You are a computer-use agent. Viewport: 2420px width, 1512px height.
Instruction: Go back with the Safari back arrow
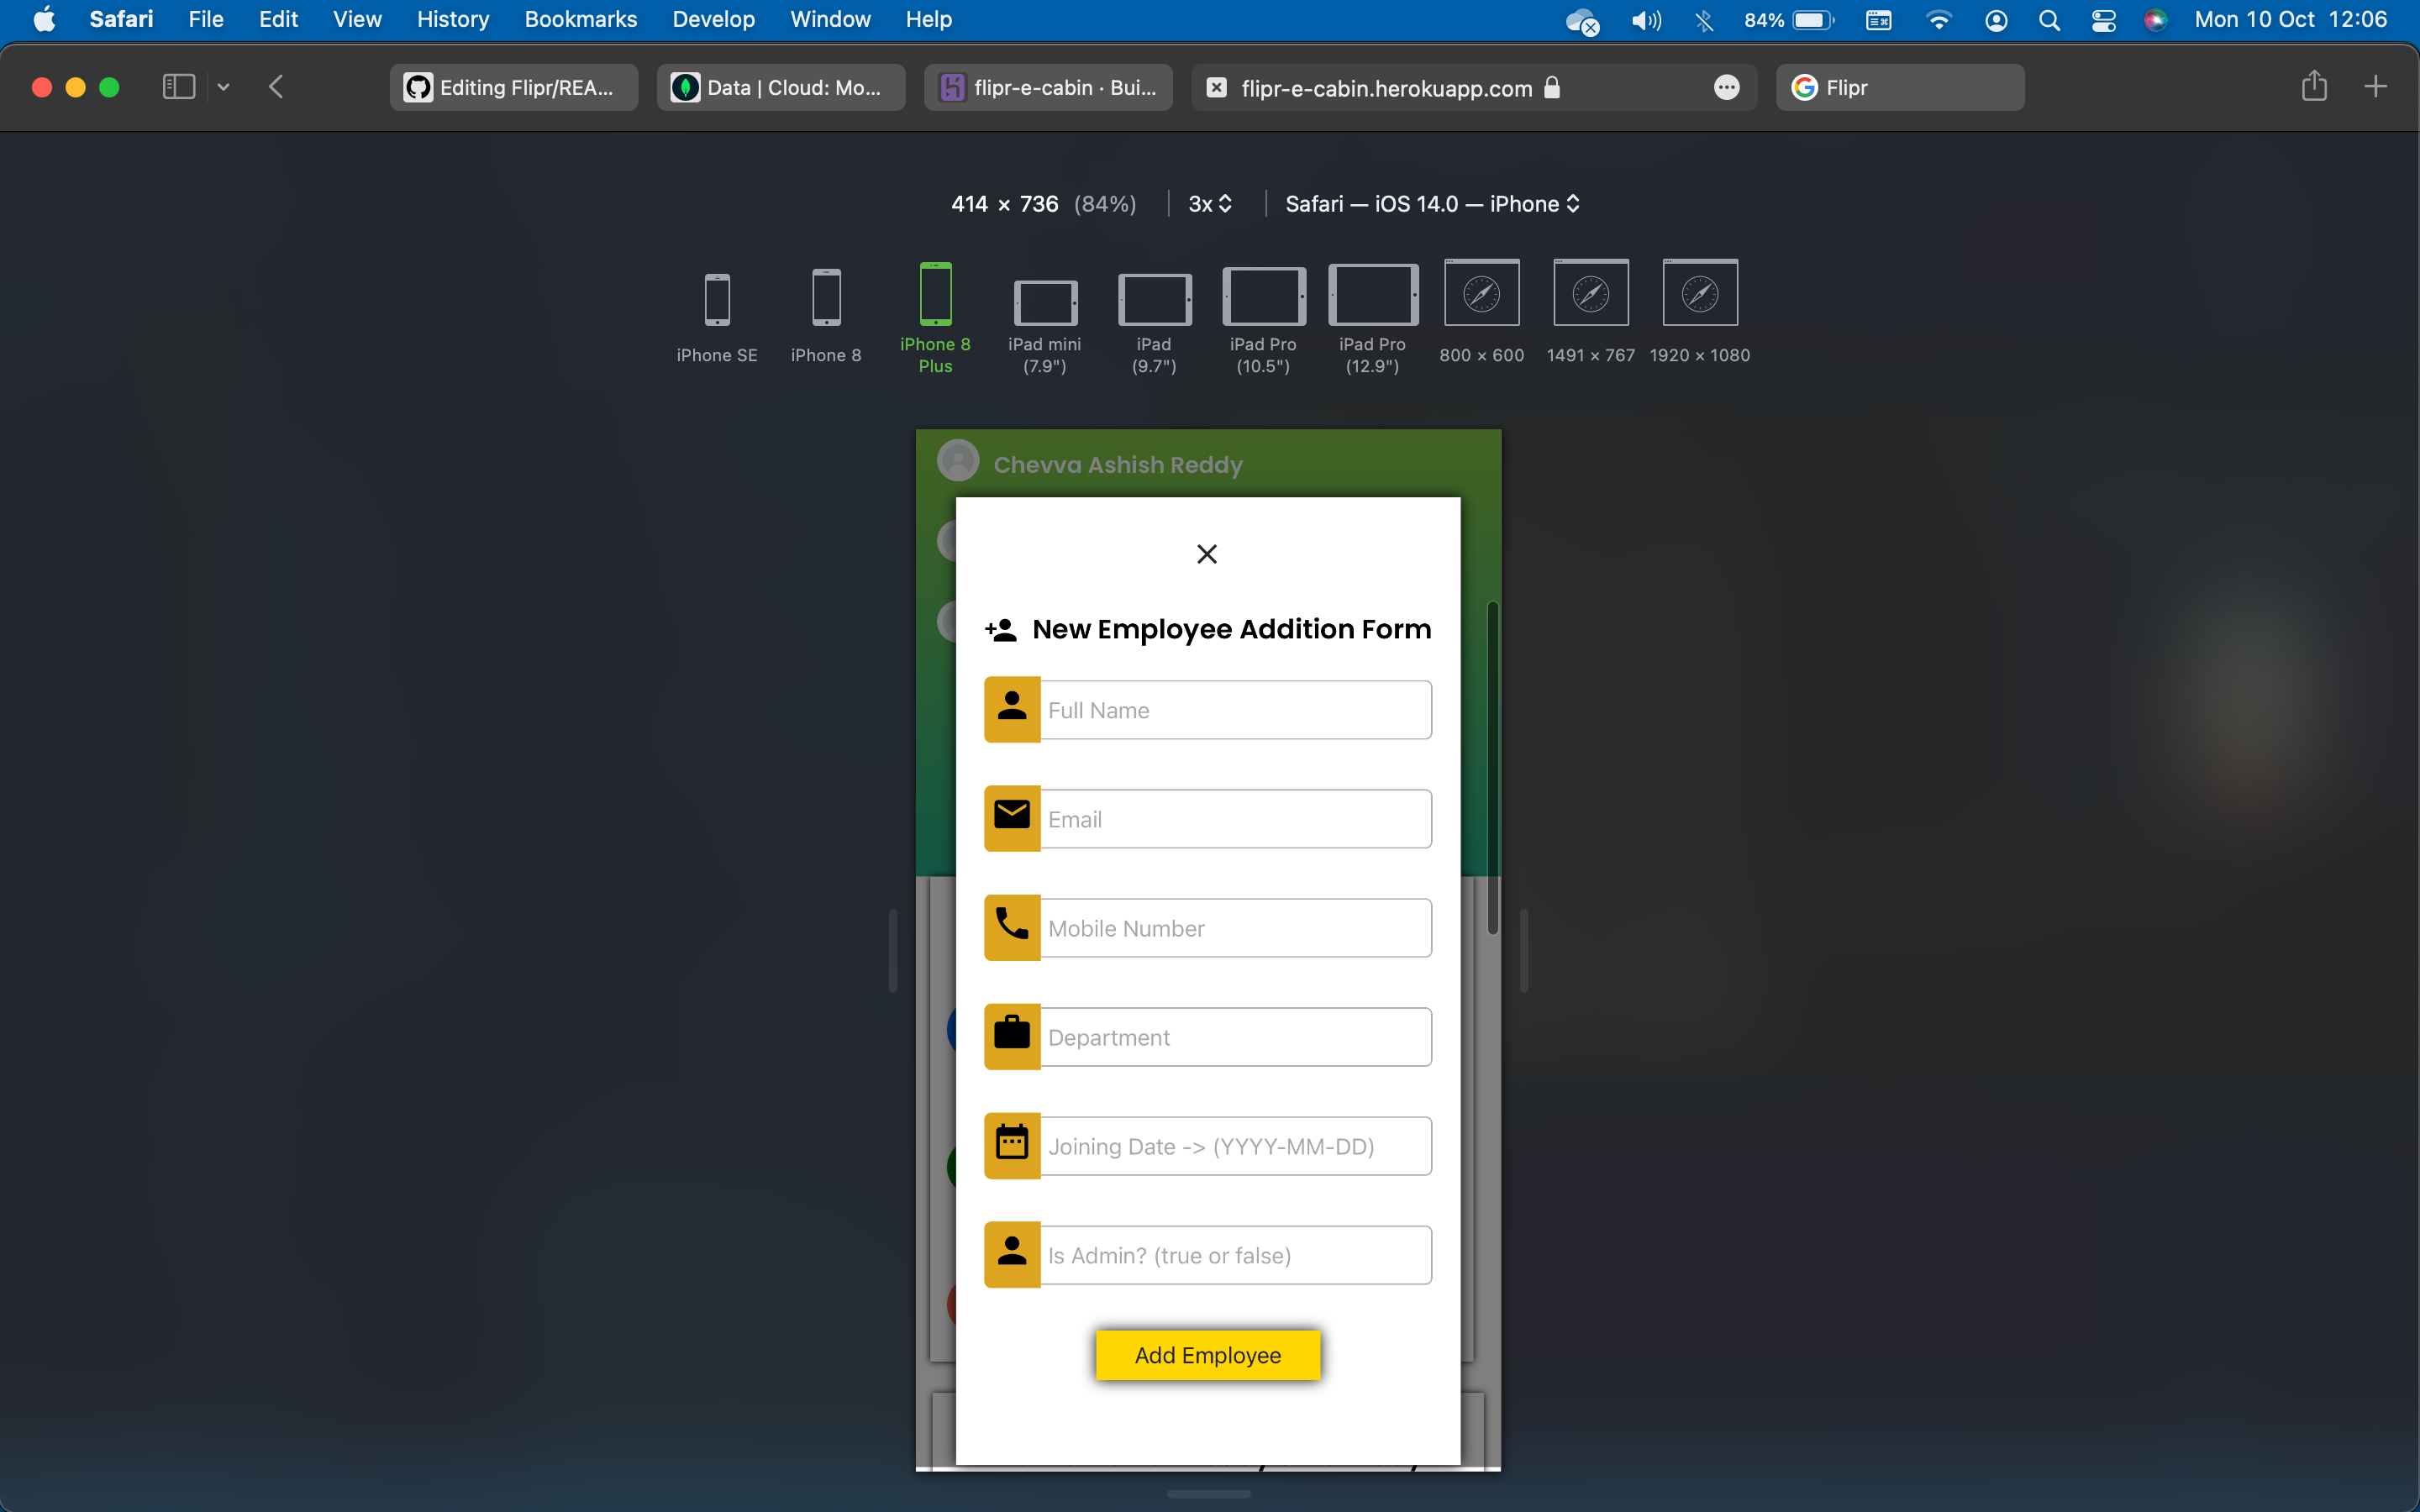(277, 87)
